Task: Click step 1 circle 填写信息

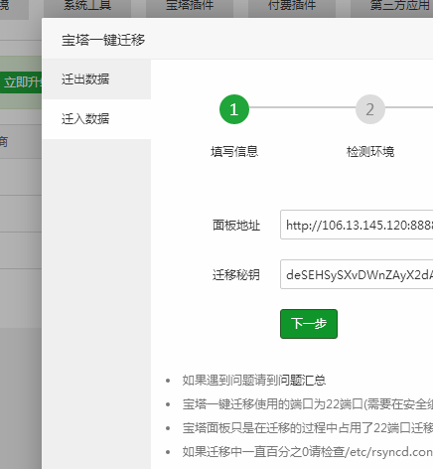Action: tap(234, 109)
